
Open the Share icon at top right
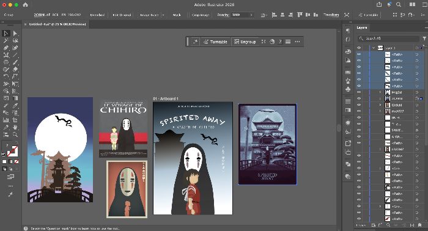pos(379,4)
